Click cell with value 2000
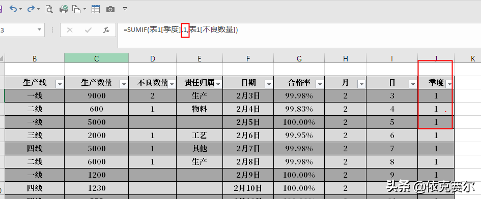Image resolution: width=481 pixels, height=199 pixels. click(x=96, y=136)
